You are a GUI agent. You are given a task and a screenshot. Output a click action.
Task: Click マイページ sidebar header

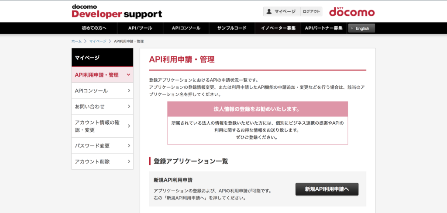click(x=102, y=58)
